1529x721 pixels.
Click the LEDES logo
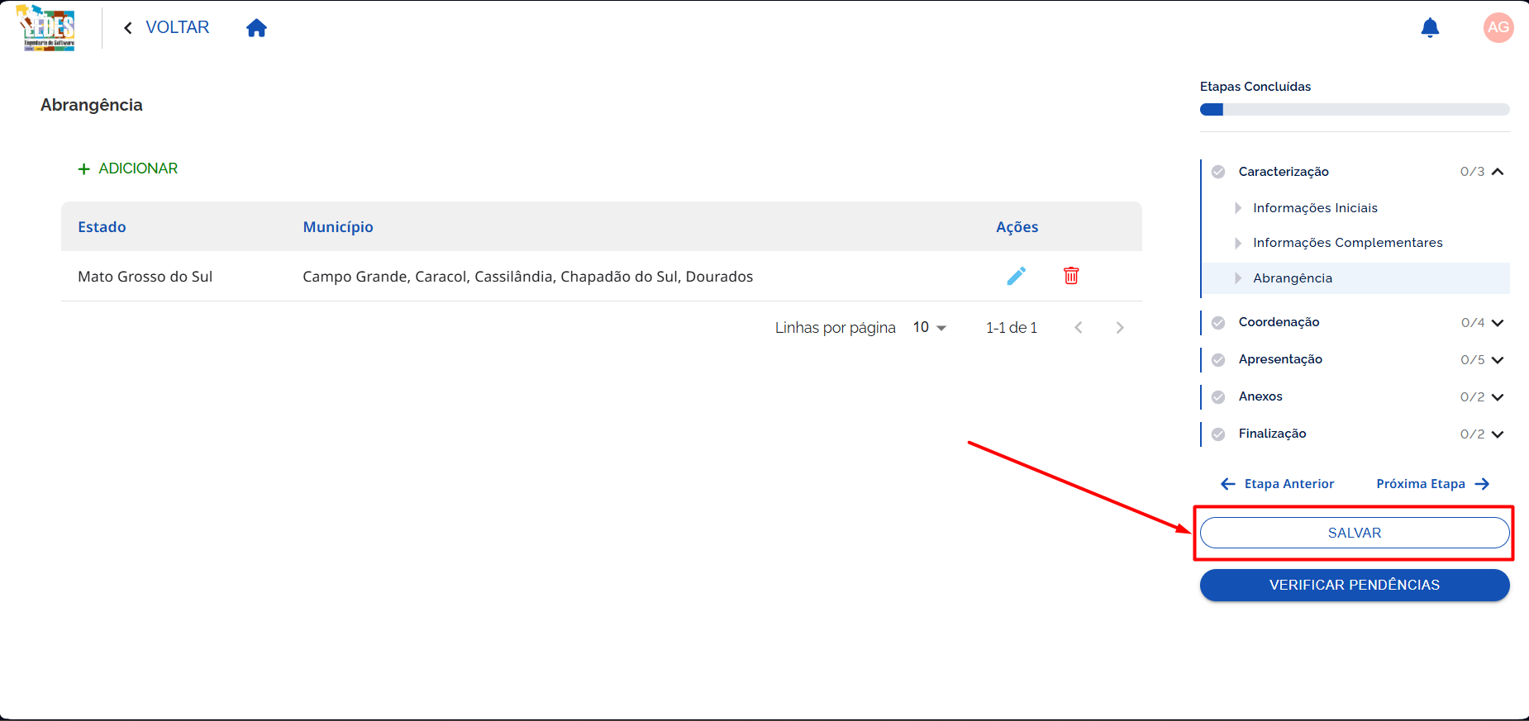[x=46, y=27]
